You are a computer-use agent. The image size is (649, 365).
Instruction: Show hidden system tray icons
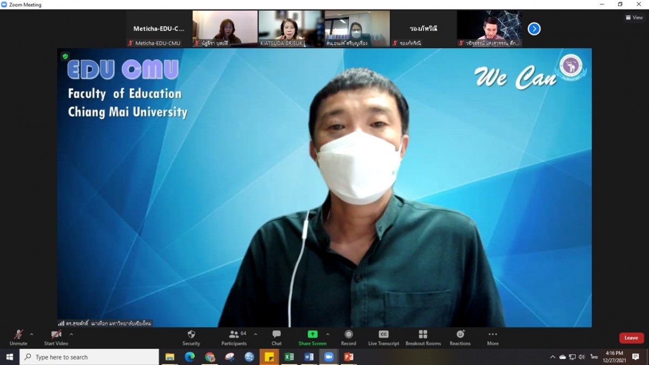[x=553, y=357]
